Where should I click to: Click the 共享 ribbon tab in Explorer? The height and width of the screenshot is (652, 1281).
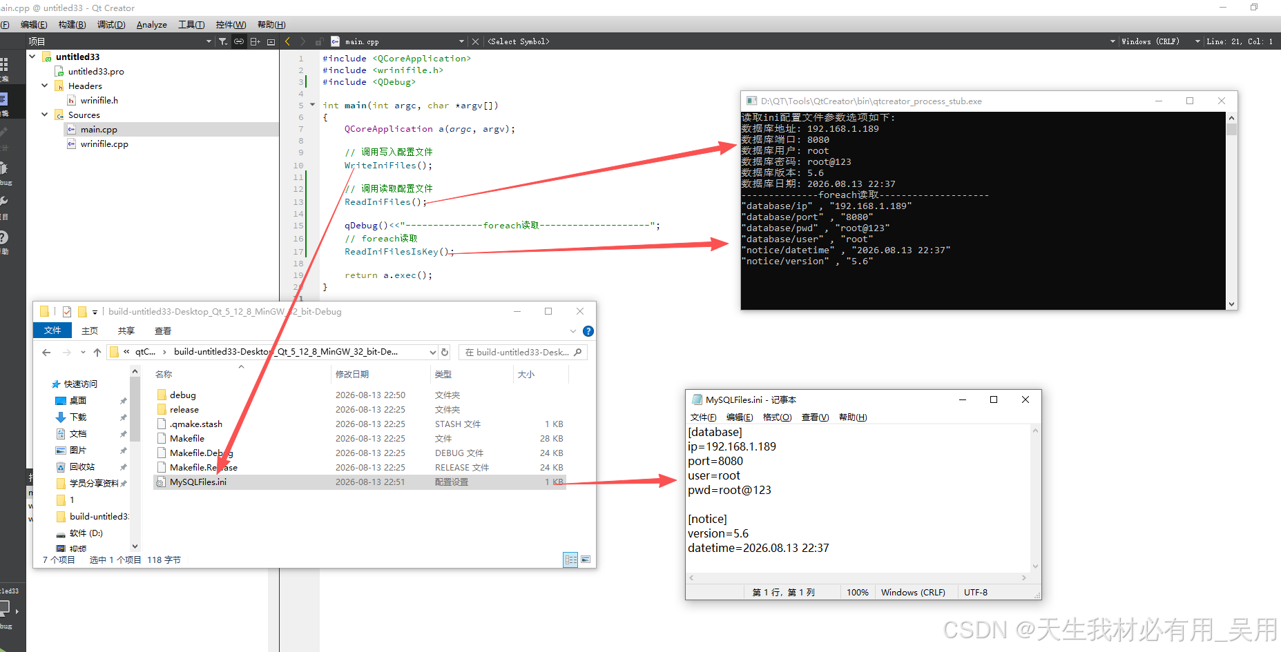(x=126, y=330)
